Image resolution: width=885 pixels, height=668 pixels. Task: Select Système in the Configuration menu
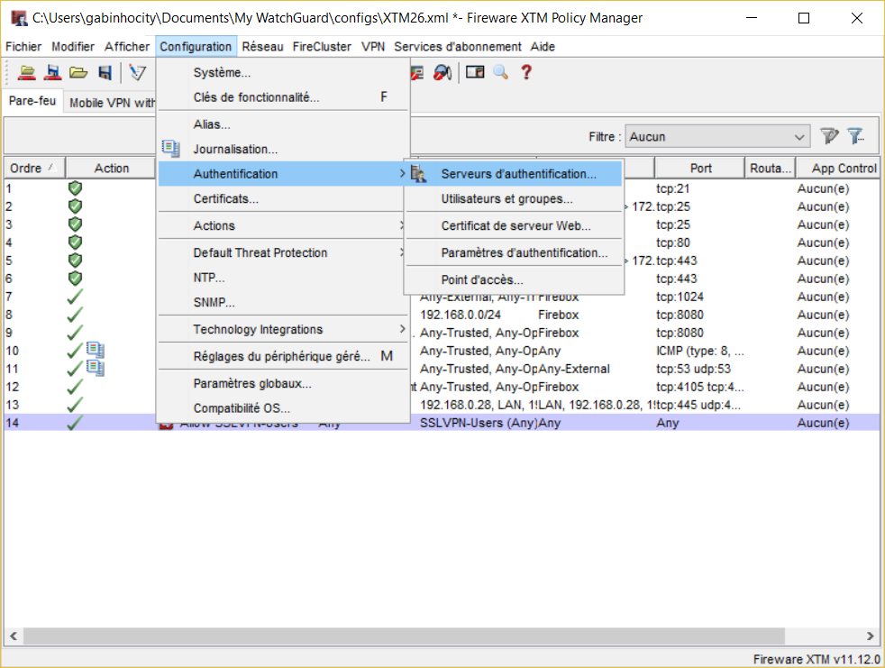click(x=282, y=72)
